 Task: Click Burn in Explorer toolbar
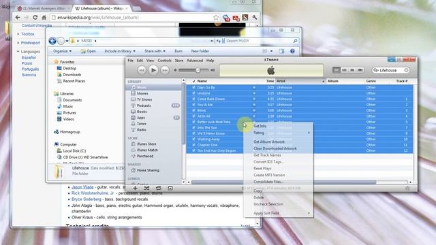click(x=178, y=51)
